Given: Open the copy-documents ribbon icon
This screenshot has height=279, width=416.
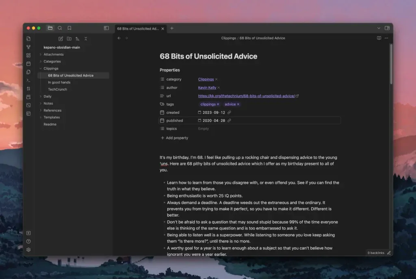Looking at the screenshot, I should click(28, 72).
